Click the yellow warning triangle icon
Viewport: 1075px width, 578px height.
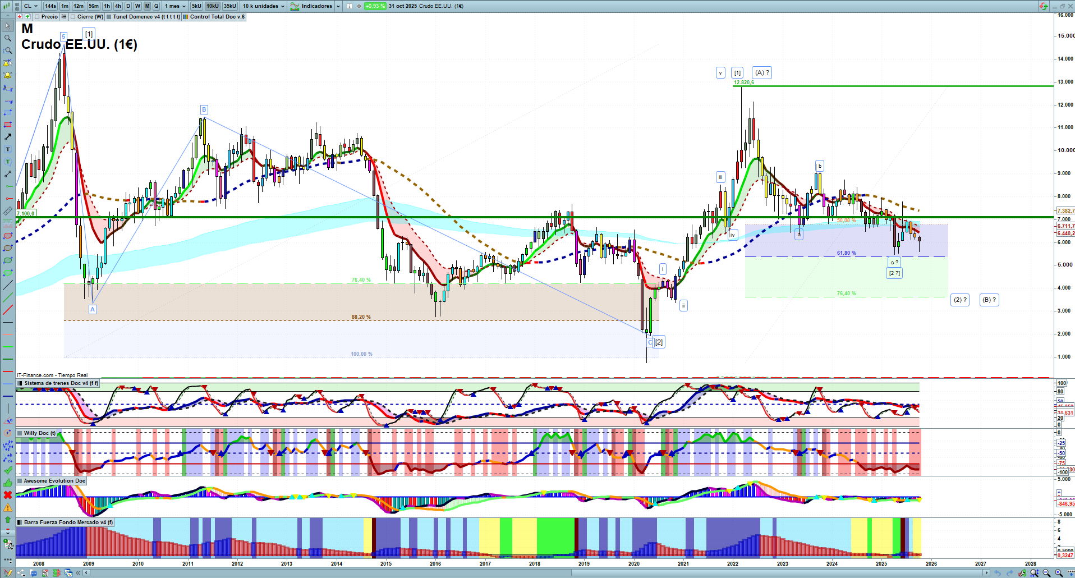point(8,507)
